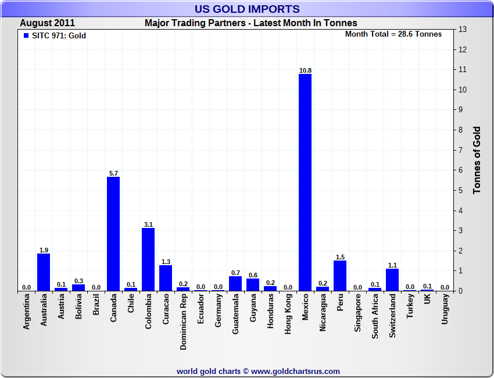Click the Canada axis label
The width and height of the screenshot is (494, 378).
point(113,308)
